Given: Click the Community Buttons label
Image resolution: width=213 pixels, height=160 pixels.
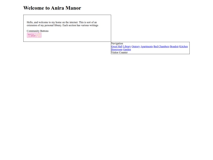Looking at the screenshot, I should click(37, 31).
